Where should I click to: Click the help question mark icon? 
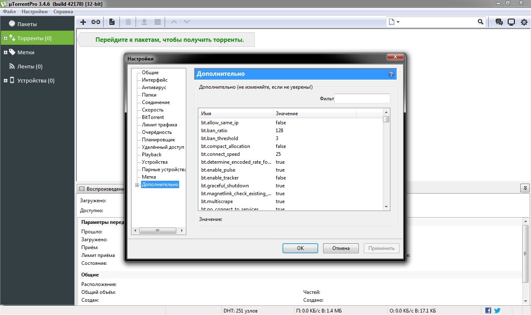tap(391, 74)
